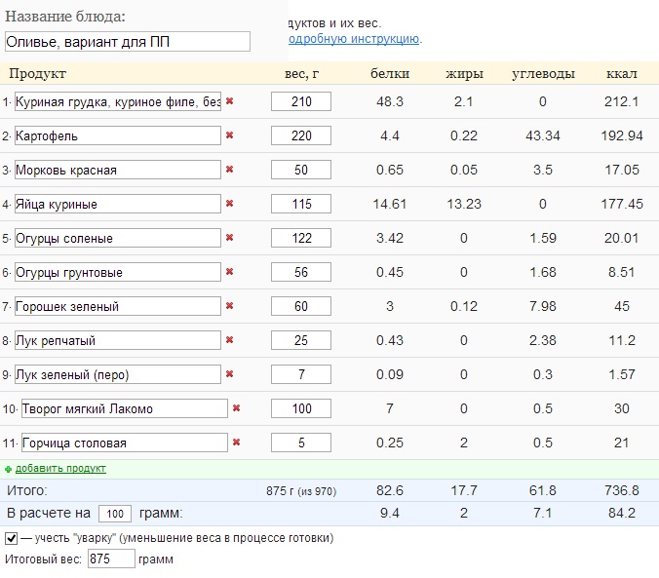Remove the Горчица столовая product
The image size is (659, 578).
pos(237,442)
